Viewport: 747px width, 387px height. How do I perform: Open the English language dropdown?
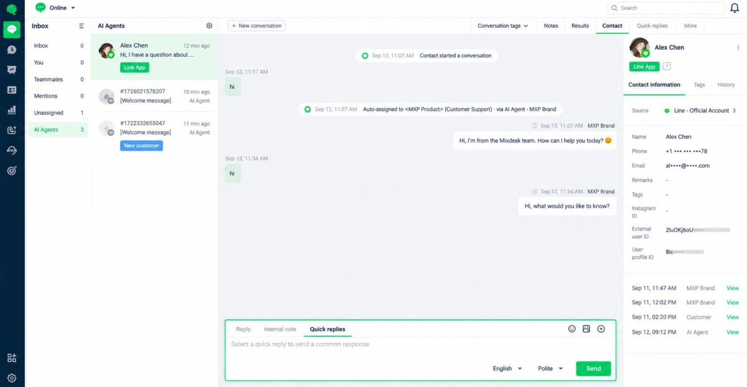[507, 368]
